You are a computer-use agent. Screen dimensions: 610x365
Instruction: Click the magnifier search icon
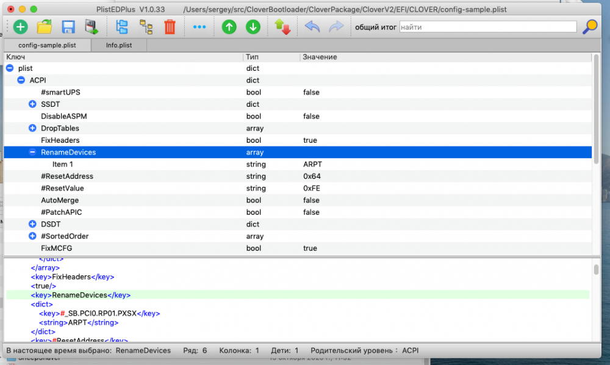590,27
